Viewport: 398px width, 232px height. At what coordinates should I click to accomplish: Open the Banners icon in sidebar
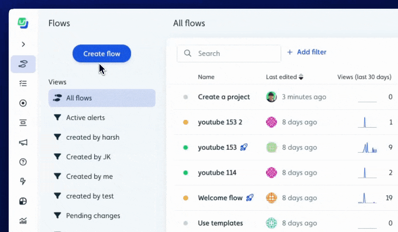pyautogui.click(x=23, y=123)
